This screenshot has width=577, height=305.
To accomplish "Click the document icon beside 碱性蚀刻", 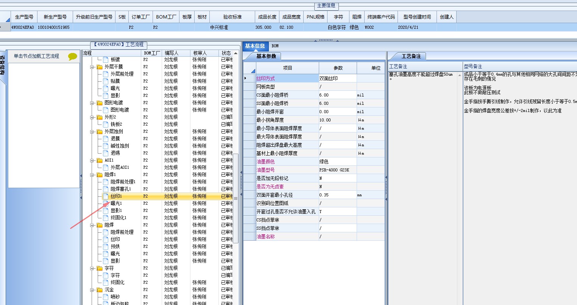I will pyautogui.click(x=106, y=146).
